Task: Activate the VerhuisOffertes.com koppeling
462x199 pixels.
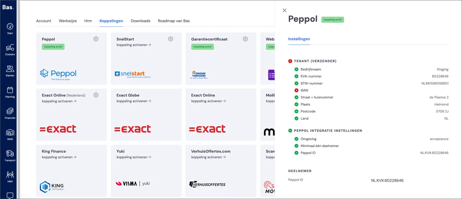Action: (209, 157)
